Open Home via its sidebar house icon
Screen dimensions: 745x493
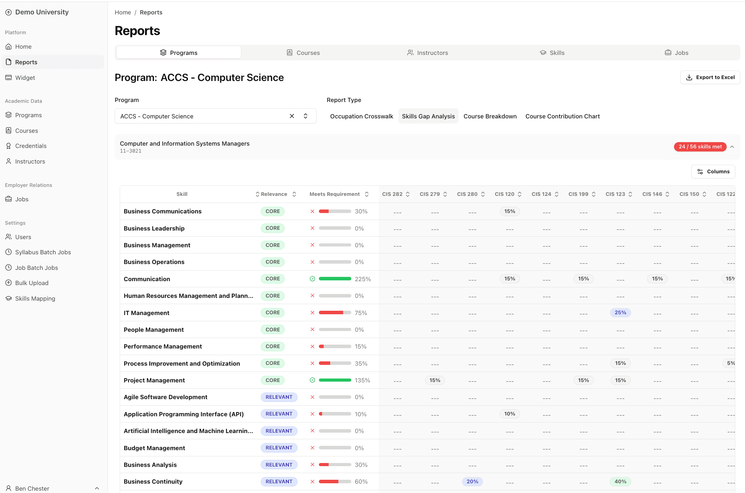9,47
